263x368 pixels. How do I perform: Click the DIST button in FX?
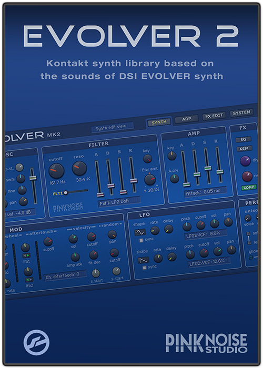[x=245, y=149]
